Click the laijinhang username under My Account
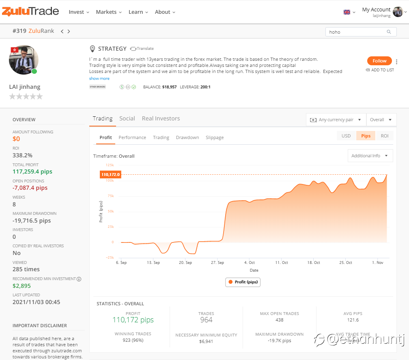The height and width of the screenshot is (360, 409). [381, 16]
